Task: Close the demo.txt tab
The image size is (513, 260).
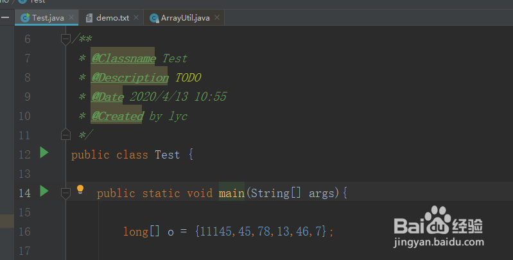Action: pos(136,18)
